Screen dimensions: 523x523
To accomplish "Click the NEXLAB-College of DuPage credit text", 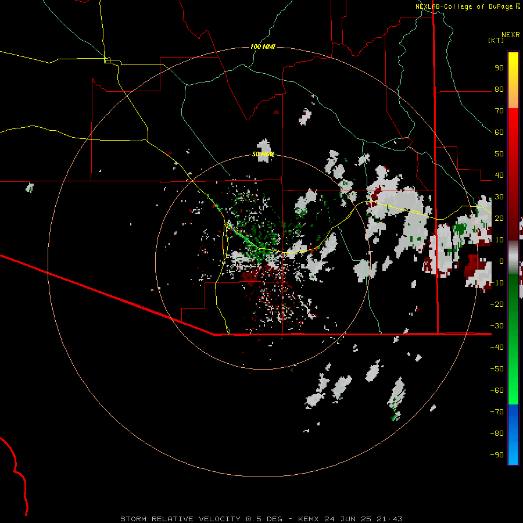I will [464, 6].
